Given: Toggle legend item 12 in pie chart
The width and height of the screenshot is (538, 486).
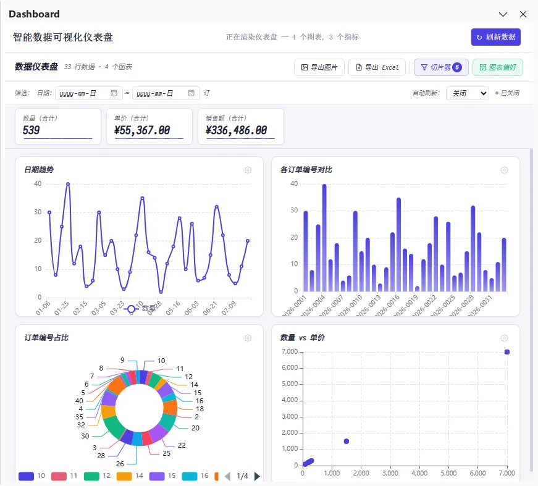Looking at the screenshot, I should 98,476.
